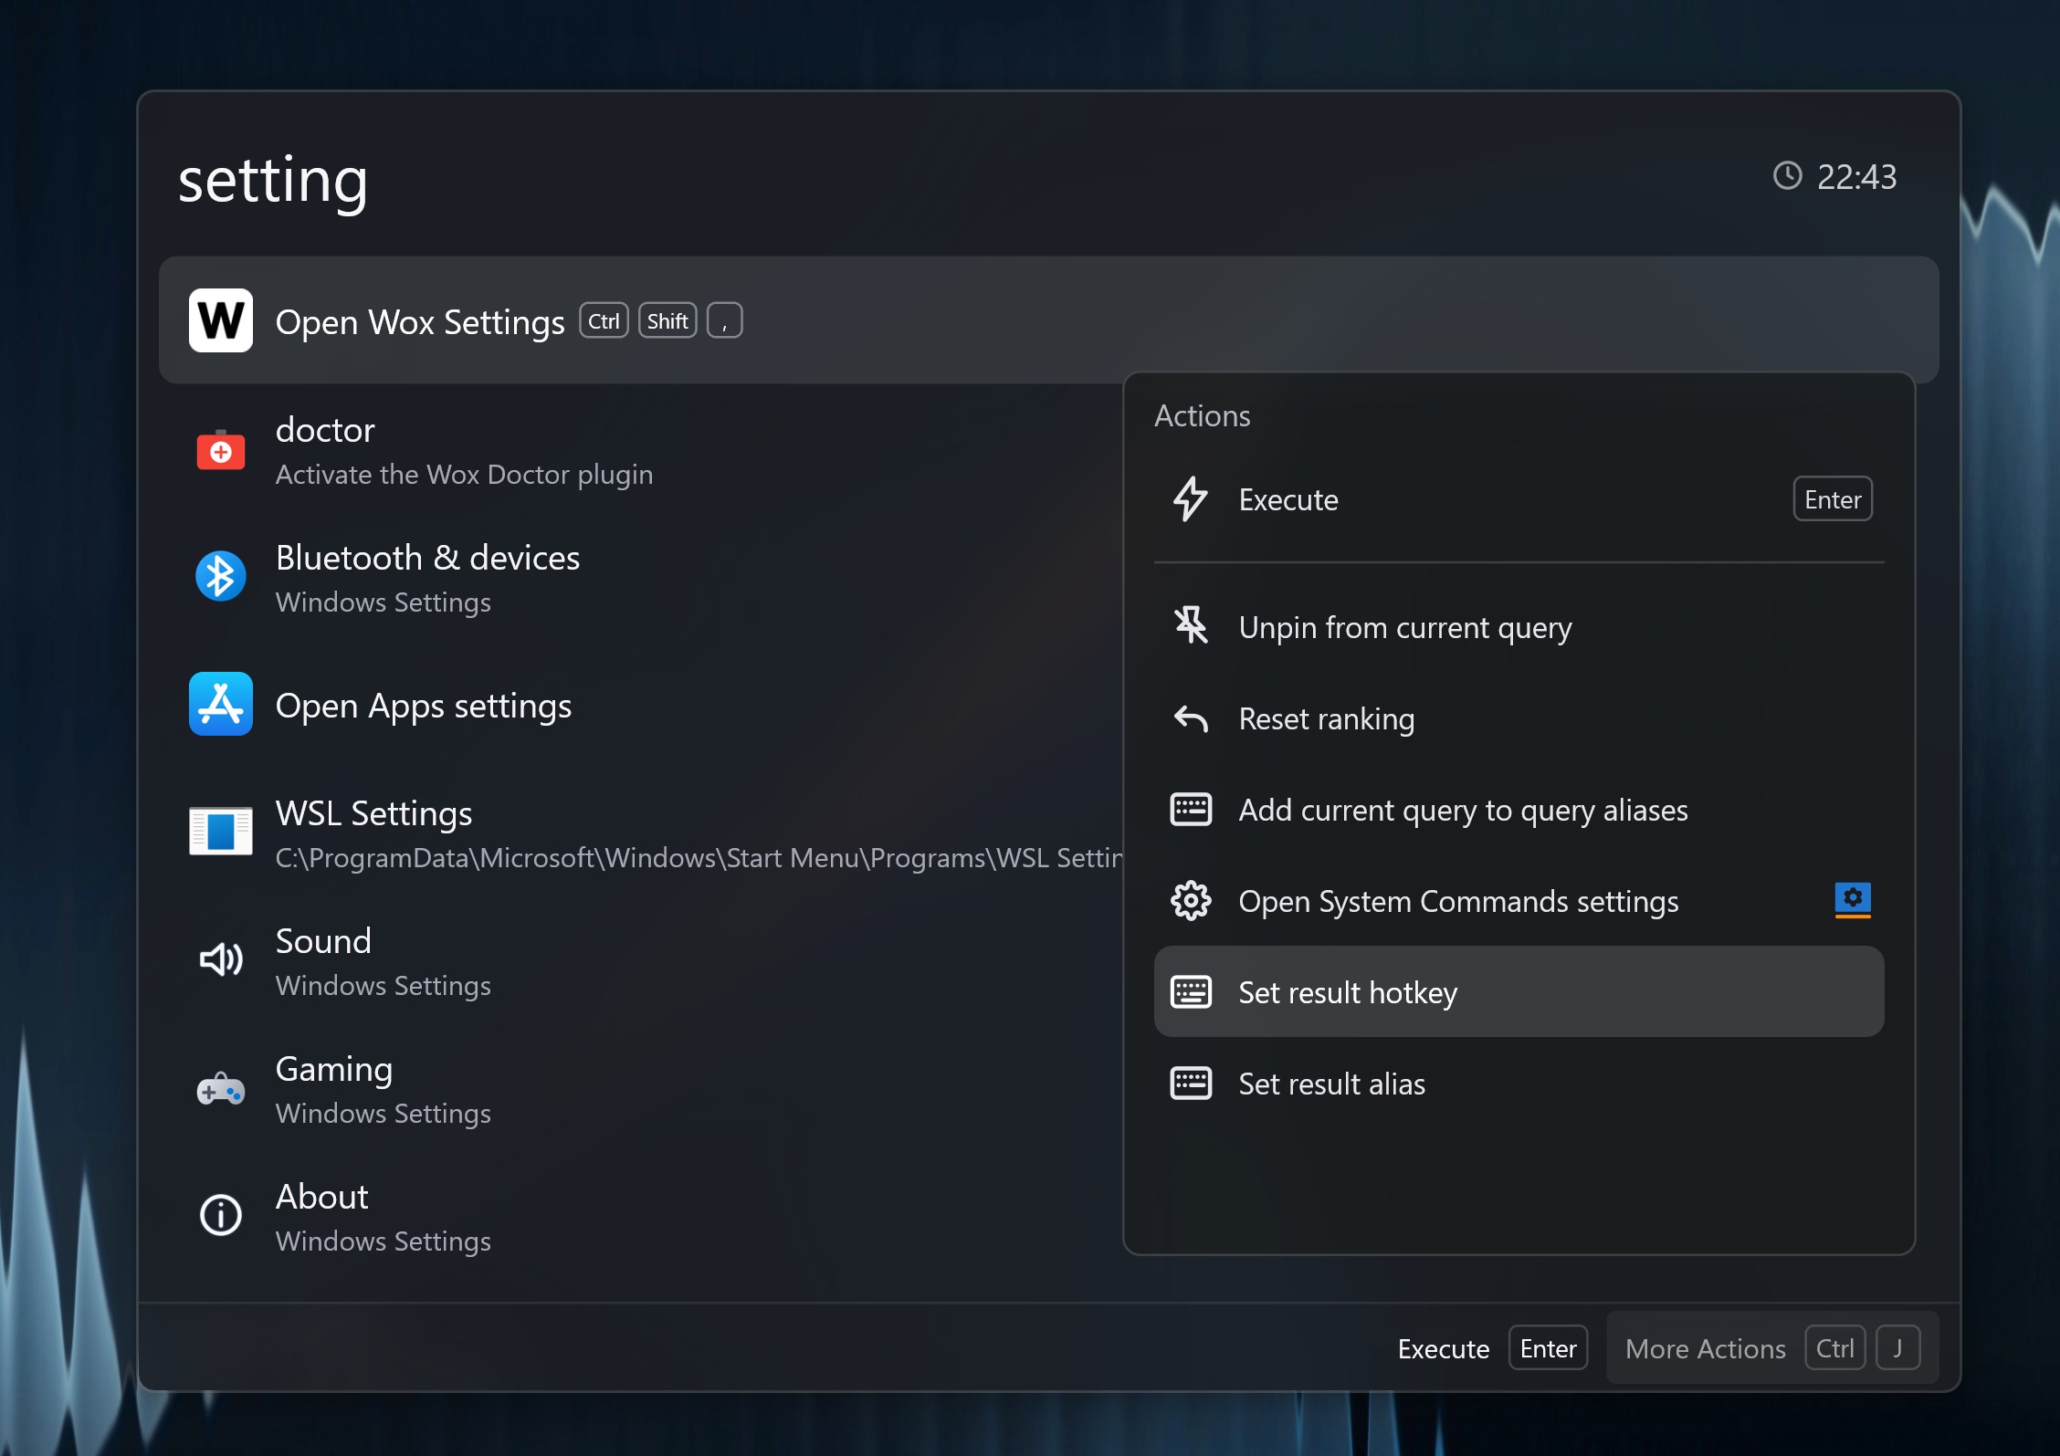Click the Apps store icon
This screenshot has height=1456, width=2060.
click(x=220, y=704)
